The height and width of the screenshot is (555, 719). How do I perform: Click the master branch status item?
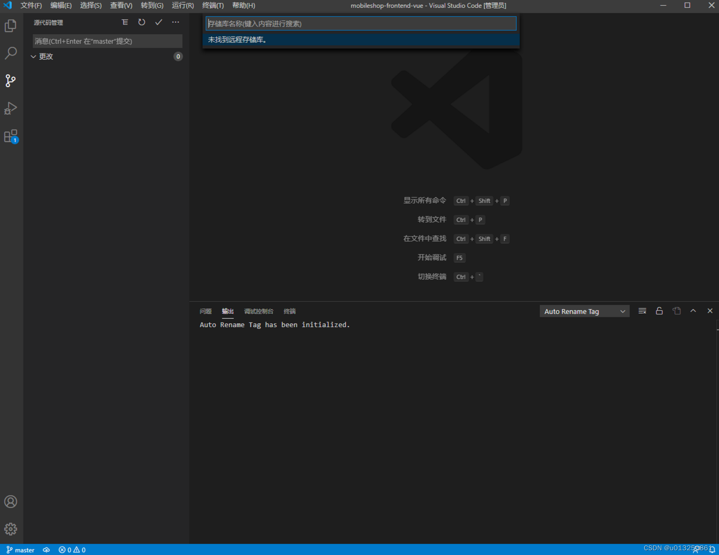pos(21,550)
